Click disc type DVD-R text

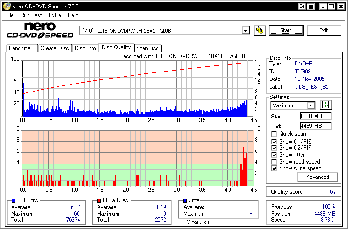pyautogui.click(x=303, y=64)
